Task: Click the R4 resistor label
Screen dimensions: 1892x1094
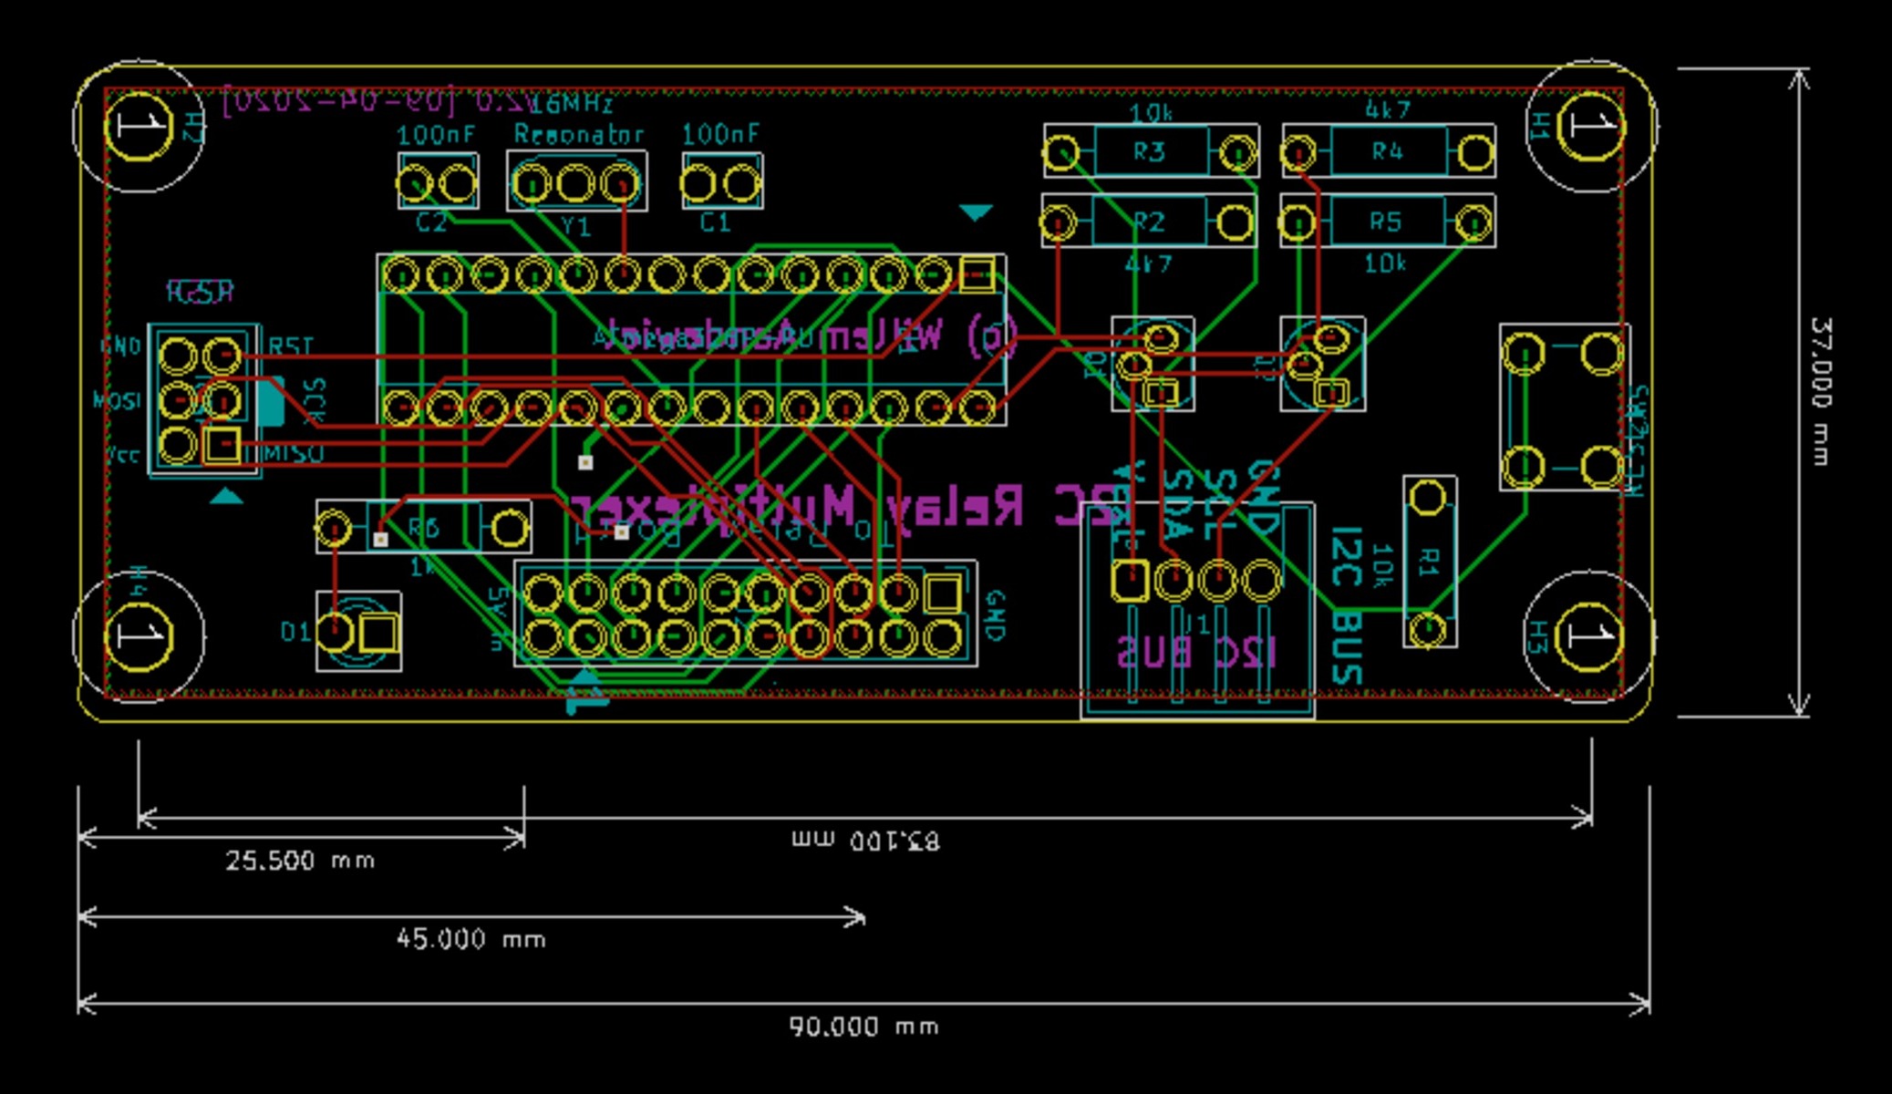Action: [x=1387, y=151]
